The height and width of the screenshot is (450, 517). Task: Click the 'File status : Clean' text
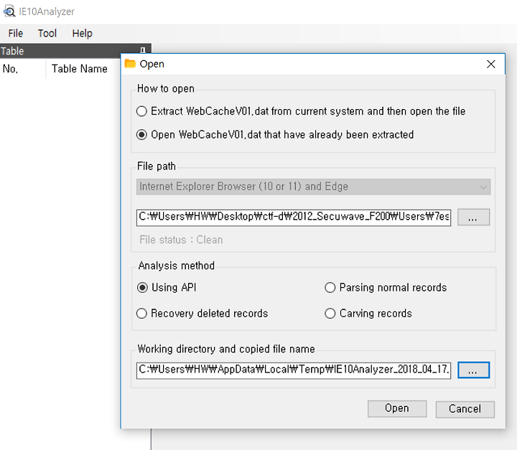pos(181,240)
